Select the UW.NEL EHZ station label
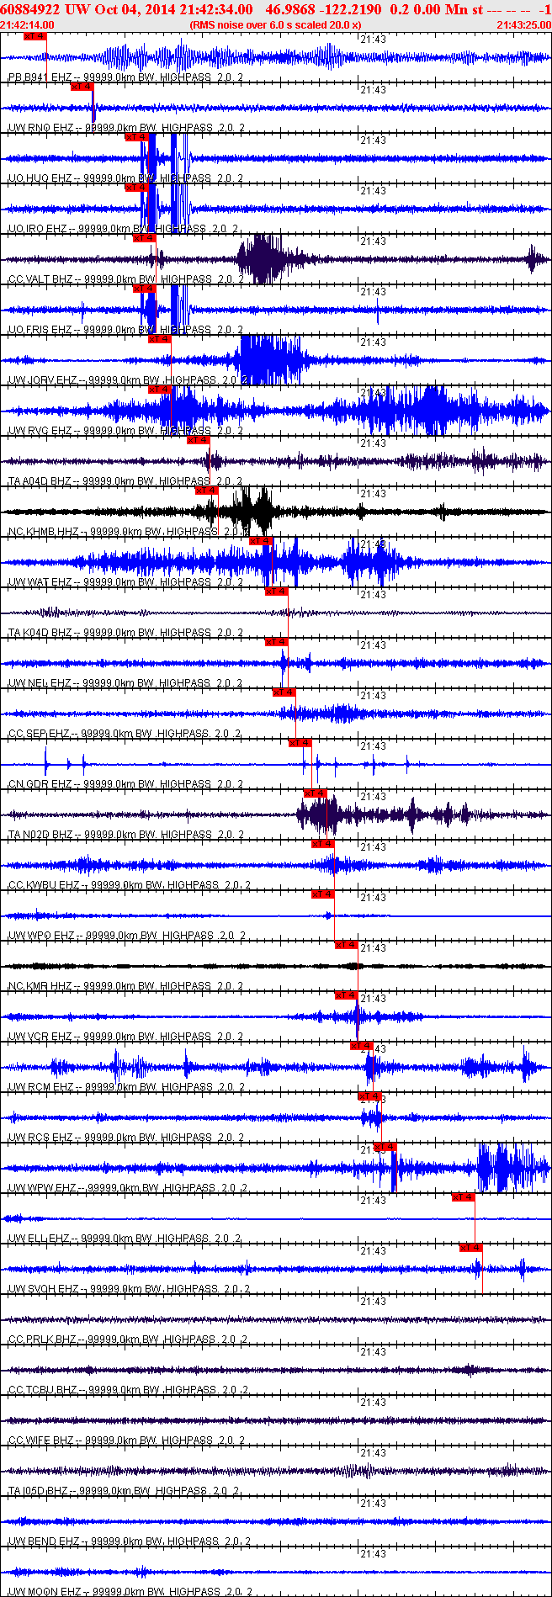552x1597 pixels. [x=40, y=683]
